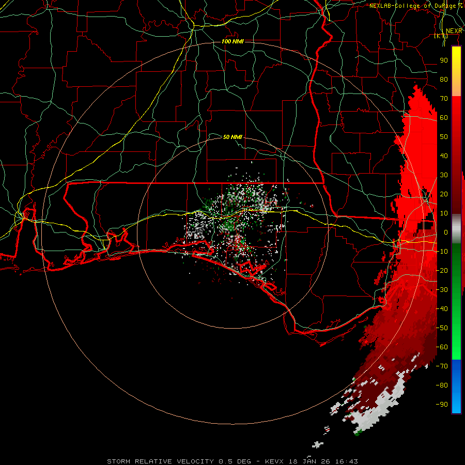
Task: Click the KEVX radar site identifier
Action: pyautogui.click(x=275, y=461)
